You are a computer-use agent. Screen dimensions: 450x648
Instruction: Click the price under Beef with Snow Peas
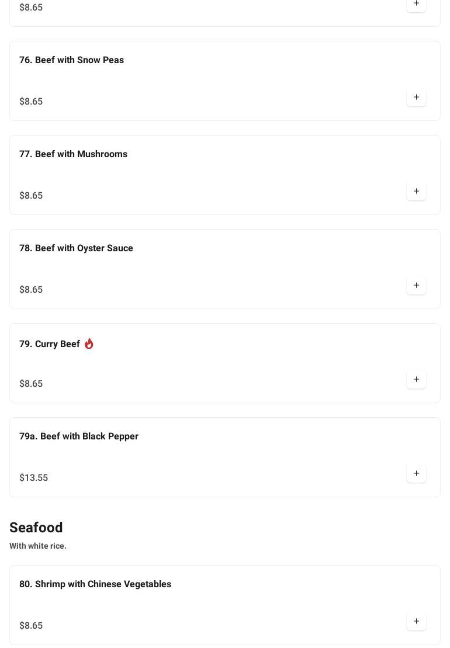(x=31, y=102)
